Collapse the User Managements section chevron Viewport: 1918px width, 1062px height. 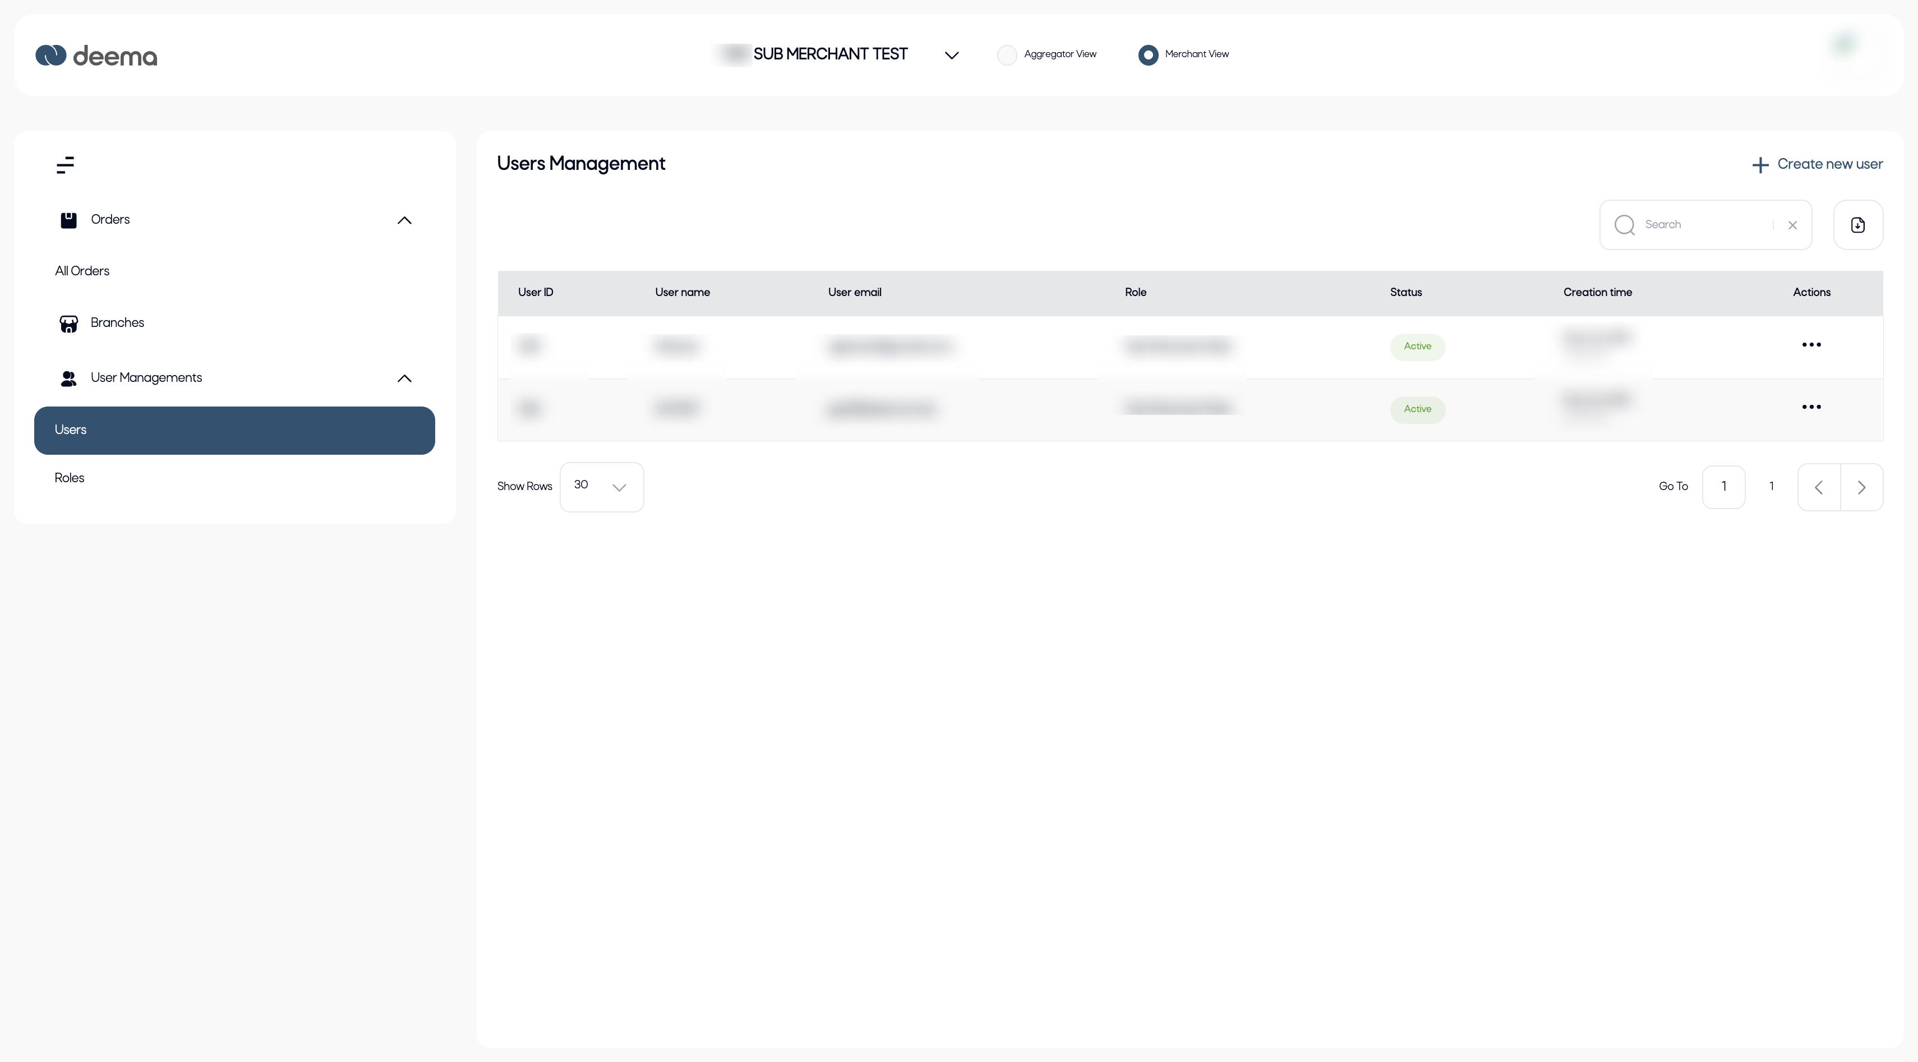(x=404, y=378)
